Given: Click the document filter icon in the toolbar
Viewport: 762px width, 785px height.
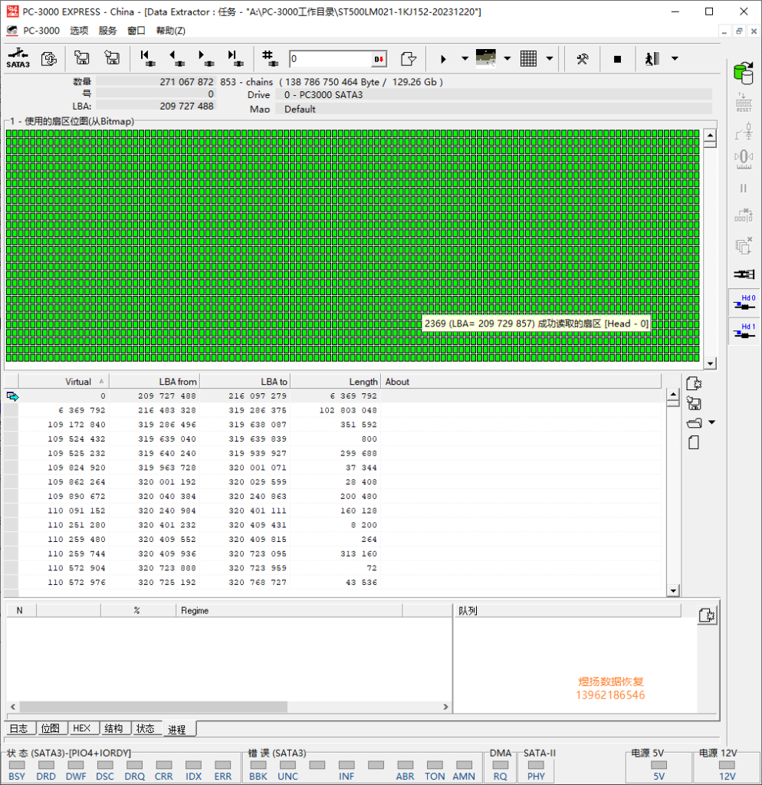Looking at the screenshot, I should point(409,59).
